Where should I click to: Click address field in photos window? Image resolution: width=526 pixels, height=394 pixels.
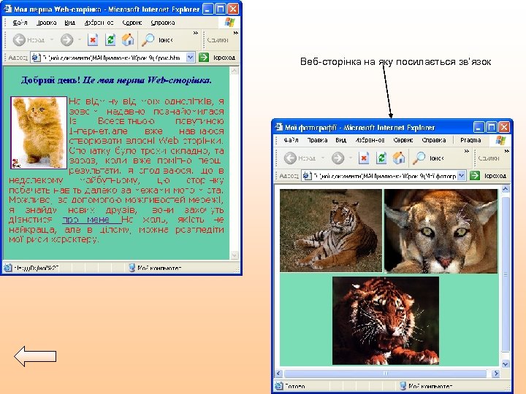pyautogui.click(x=384, y=175)
